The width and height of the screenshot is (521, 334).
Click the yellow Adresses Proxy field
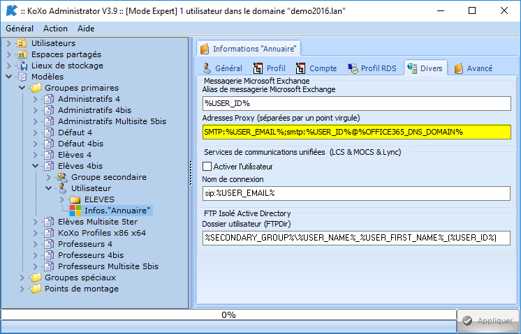pos(356,132)
